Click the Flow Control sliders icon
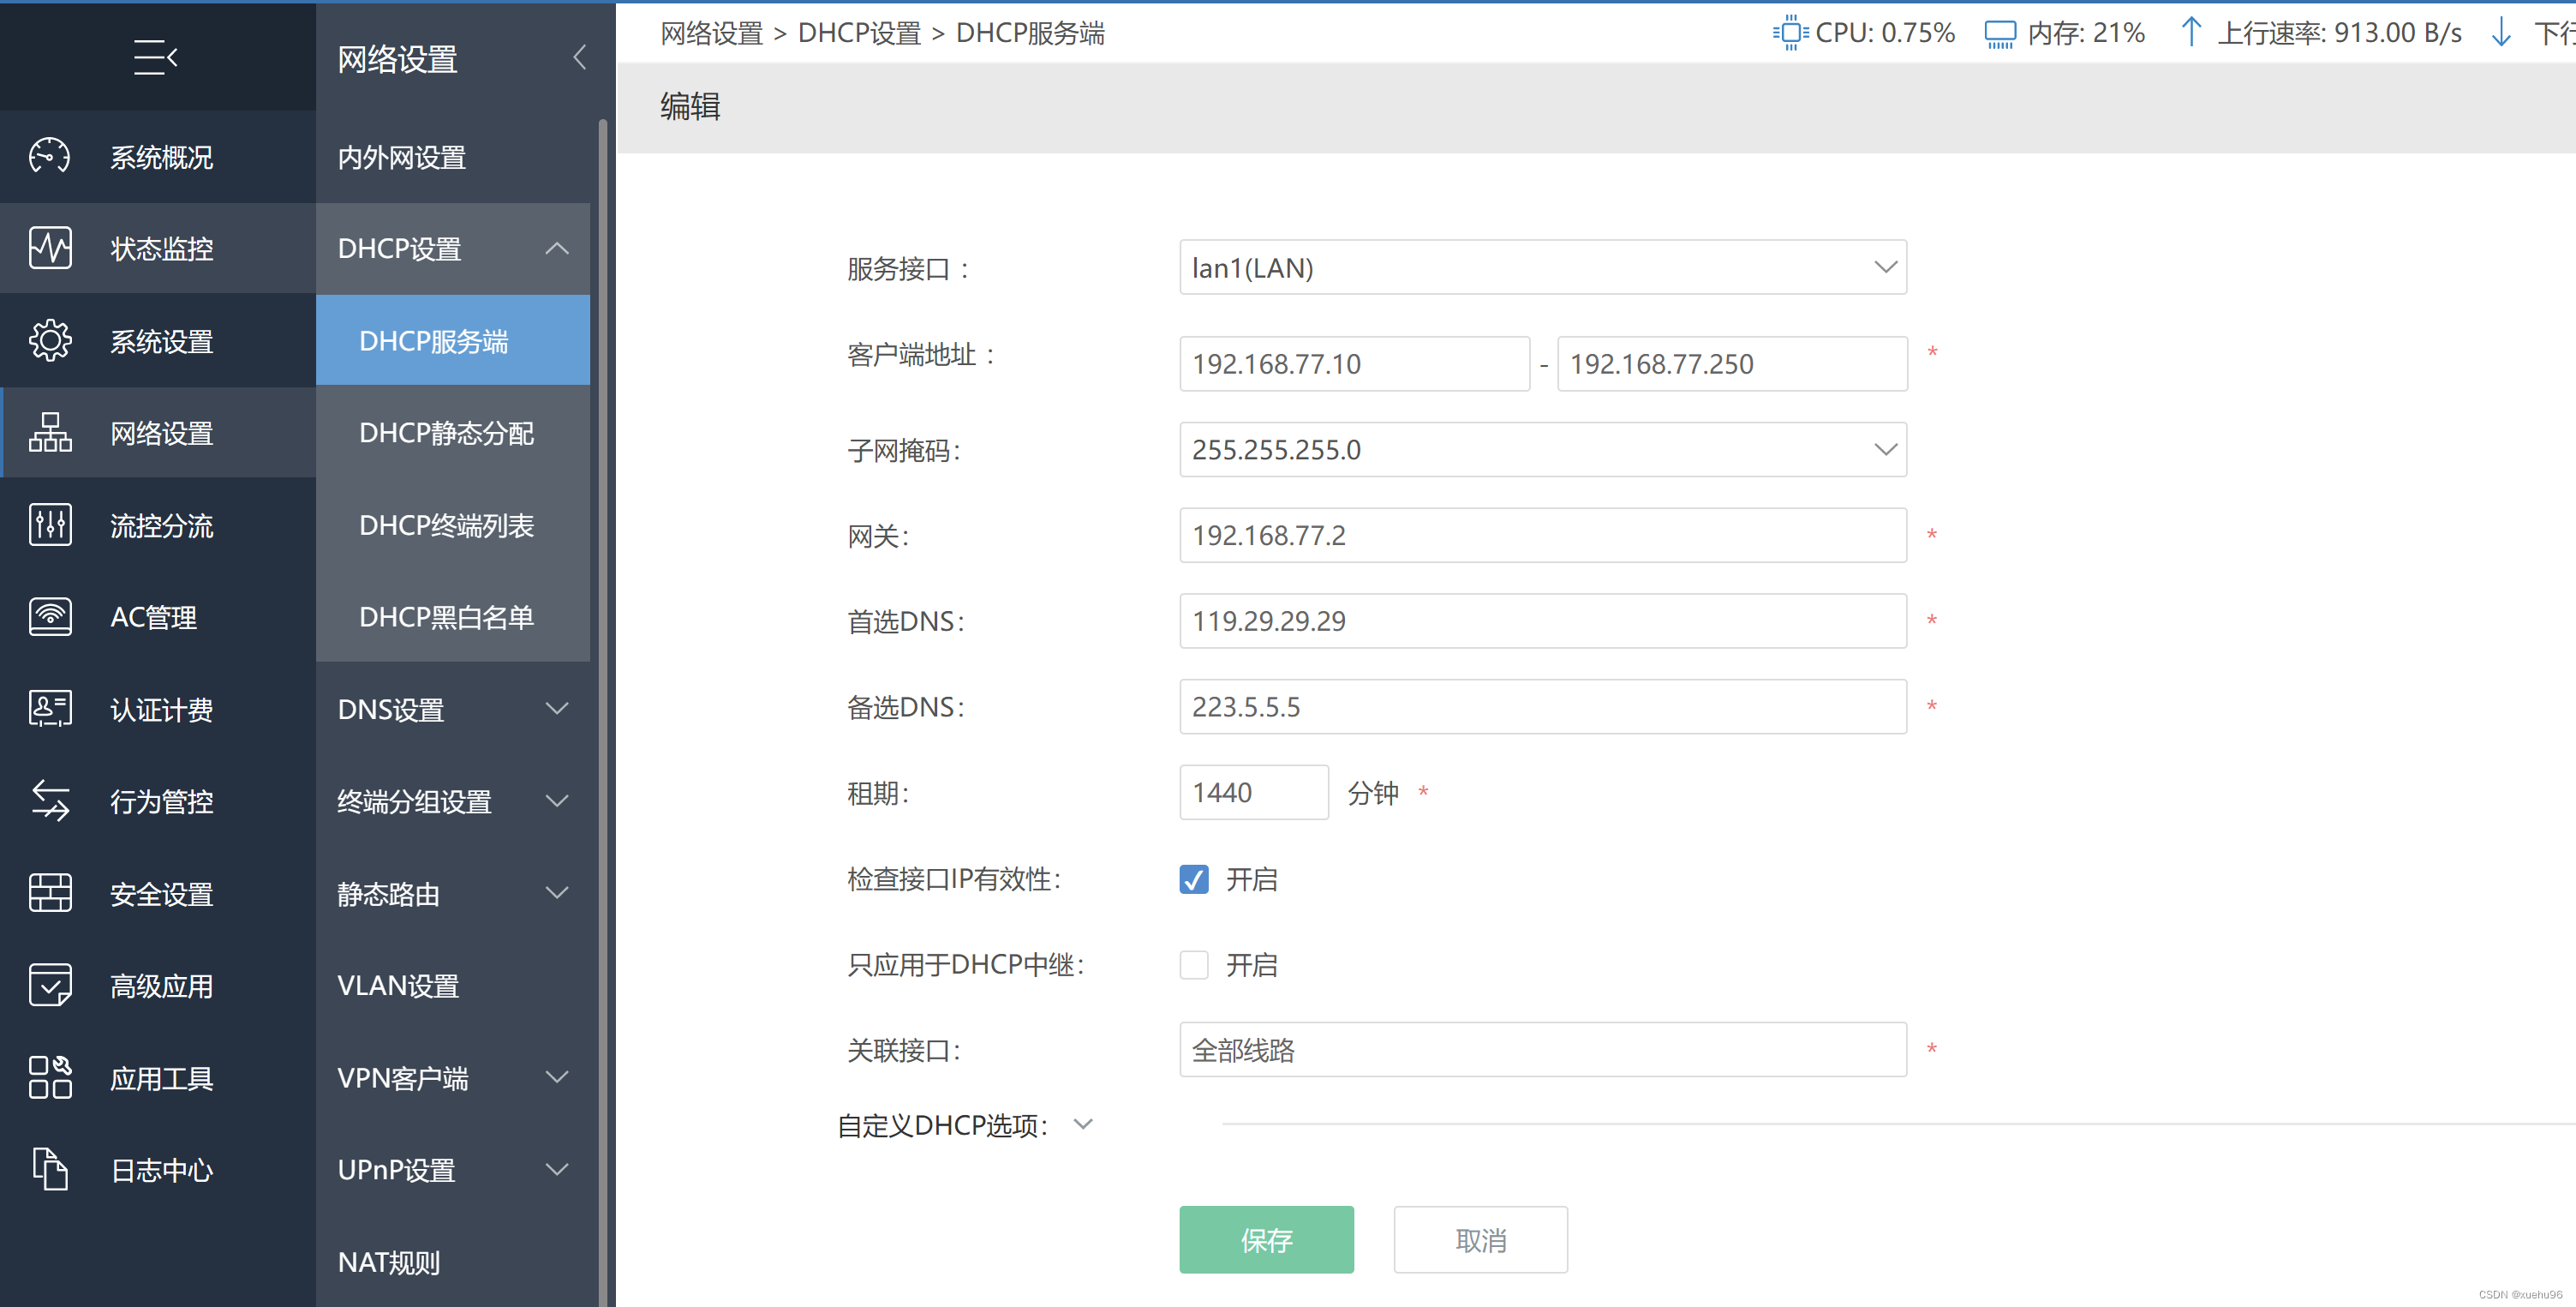 (49, 525)
